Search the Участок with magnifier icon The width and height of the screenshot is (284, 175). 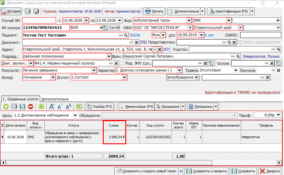[279, 49]
